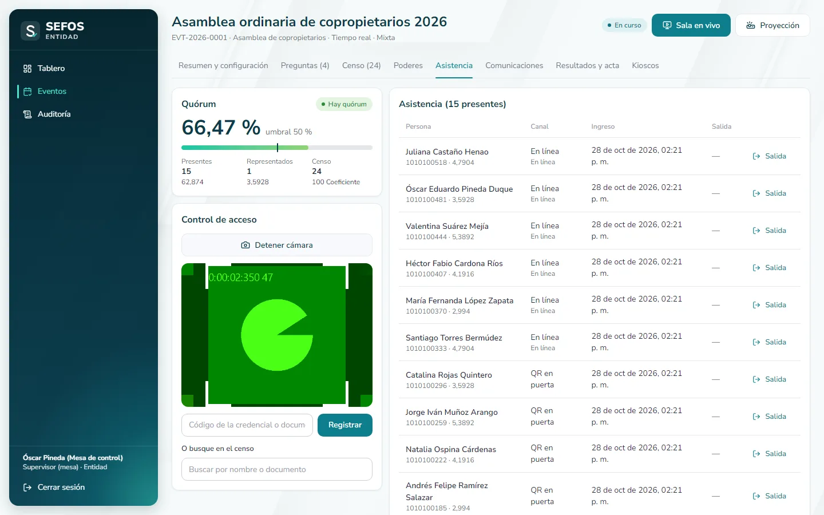This screenshot has height=515, width=824.
Task: Click the Persona column header
Action: tap(418, 126)
